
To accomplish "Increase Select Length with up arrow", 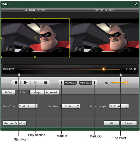I will click(127, 105).
